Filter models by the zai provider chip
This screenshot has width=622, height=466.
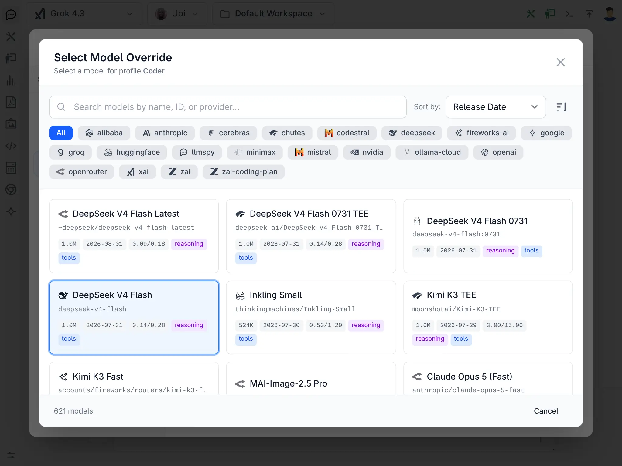click(179, 172)
